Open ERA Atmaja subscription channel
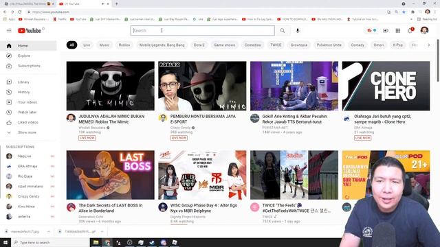 pos(28,166)
